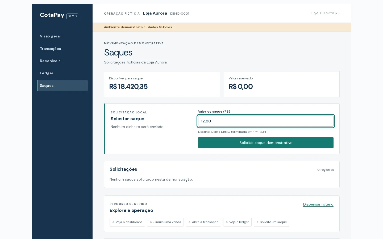Click Solicitar saque demonstrativo button
This screenshot has width=383, height=239.
coord(266,143)
